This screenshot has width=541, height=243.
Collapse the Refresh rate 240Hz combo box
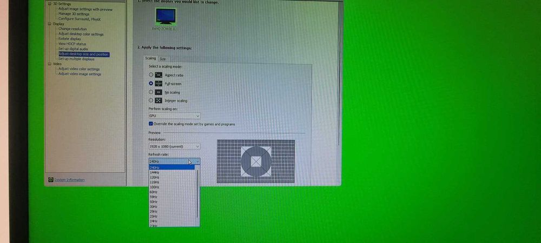coord(174,161)
